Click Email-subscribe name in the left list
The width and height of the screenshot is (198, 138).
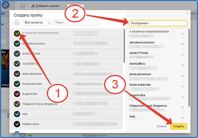[x=32, y=84]
